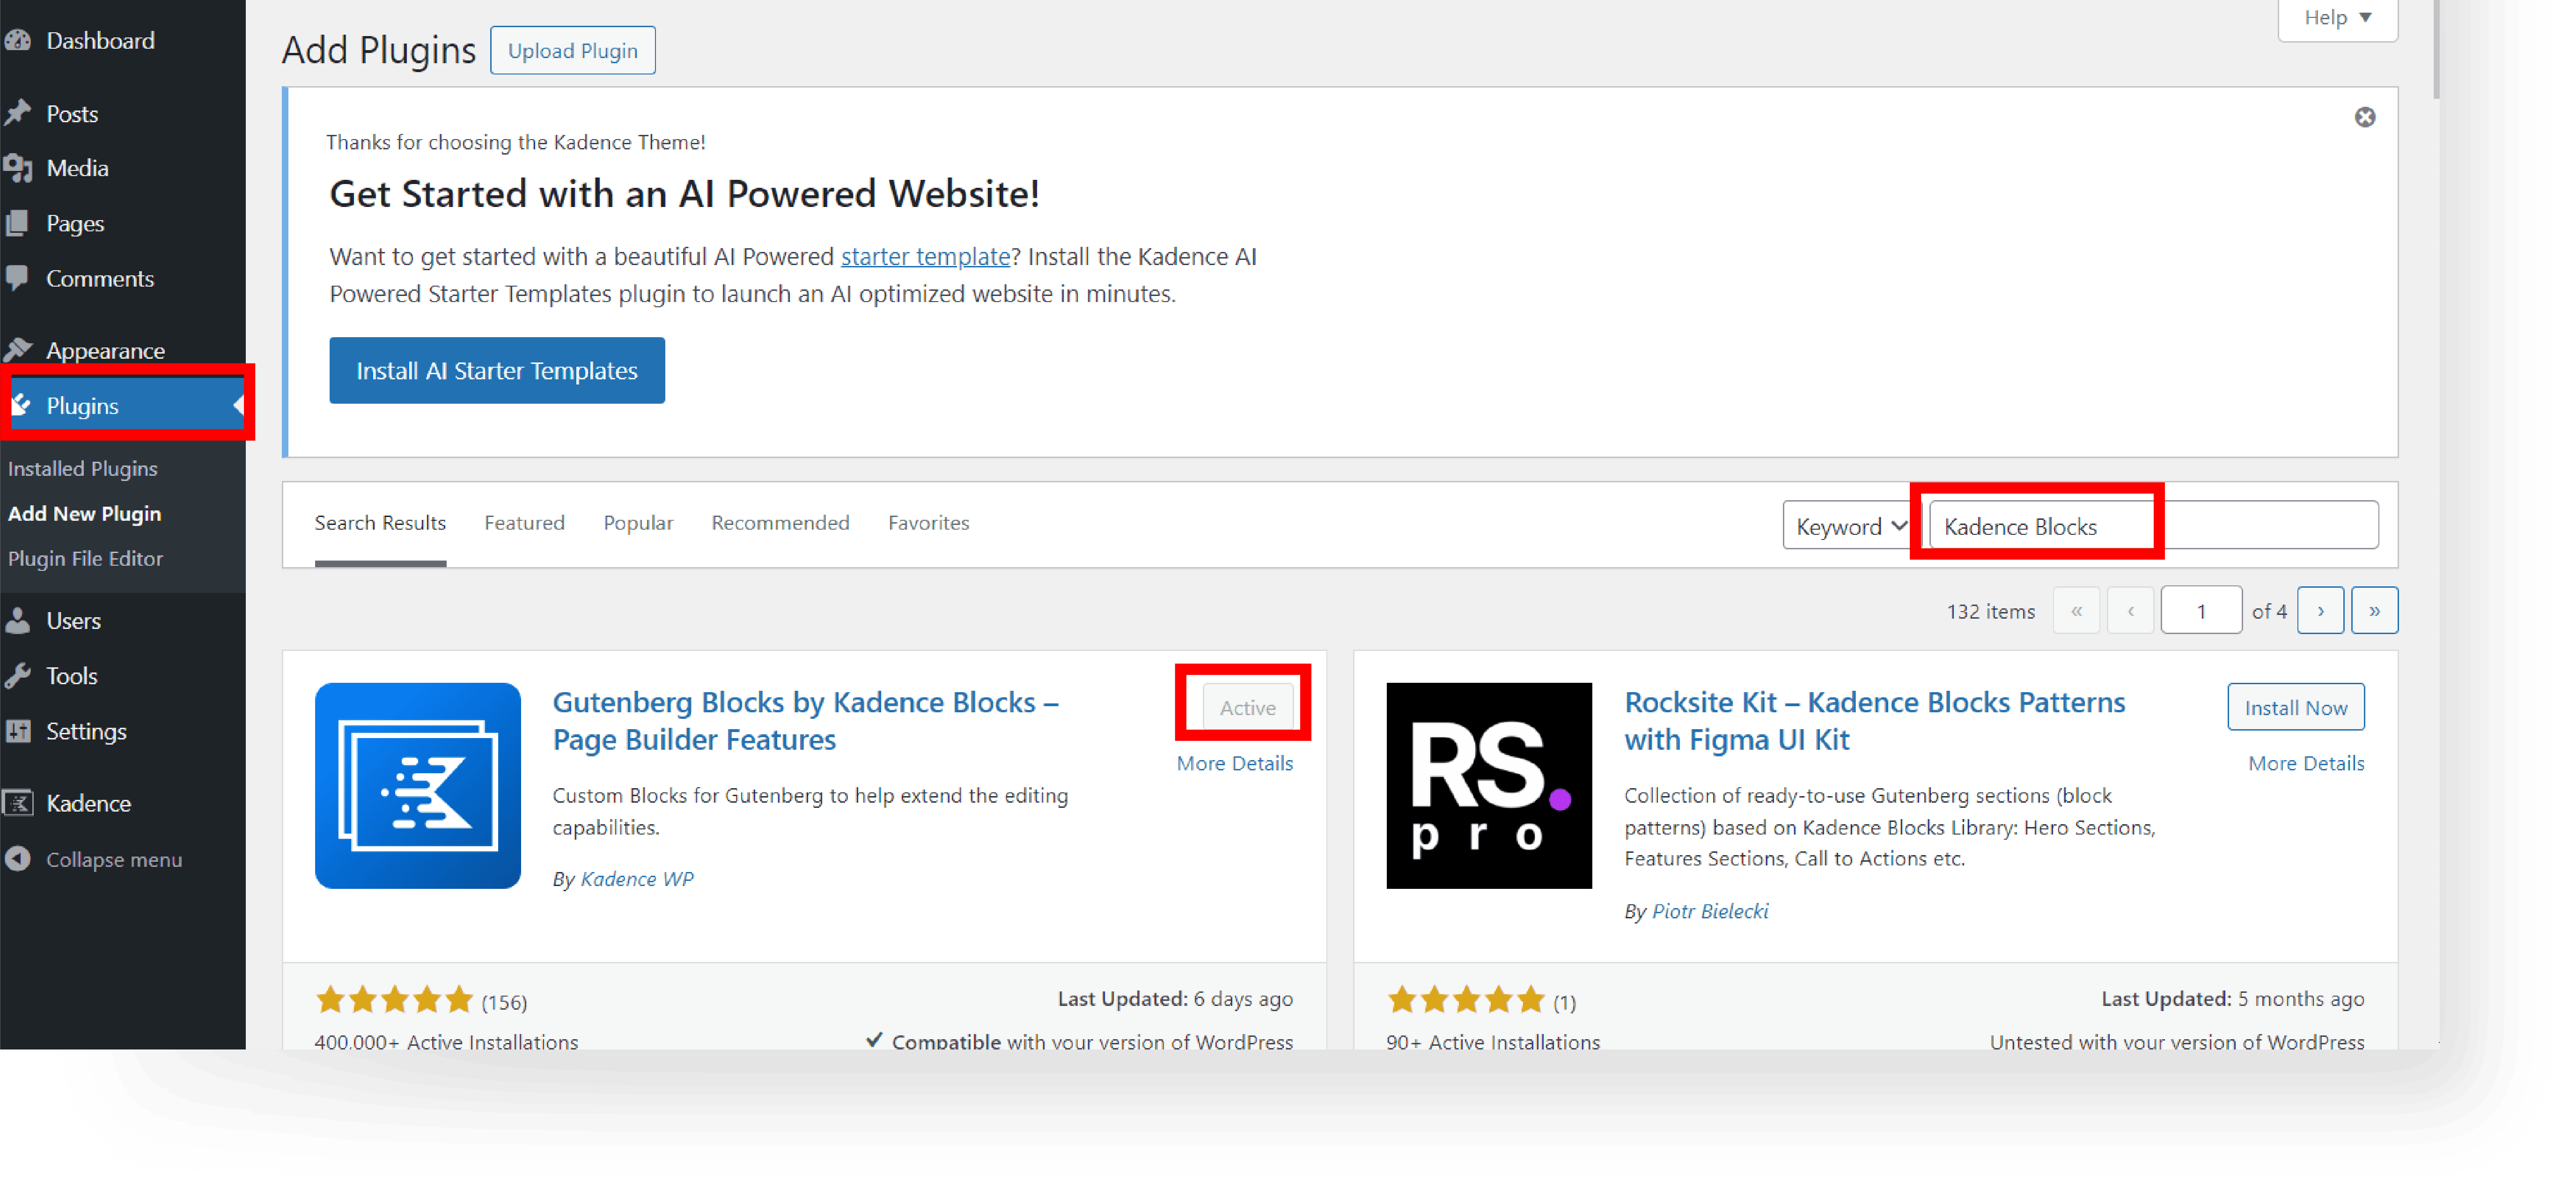Image resolution: width=2576 pixels, height=1197 pixels.
Task: Switch to the Popular tab
Action: (638, 523)
